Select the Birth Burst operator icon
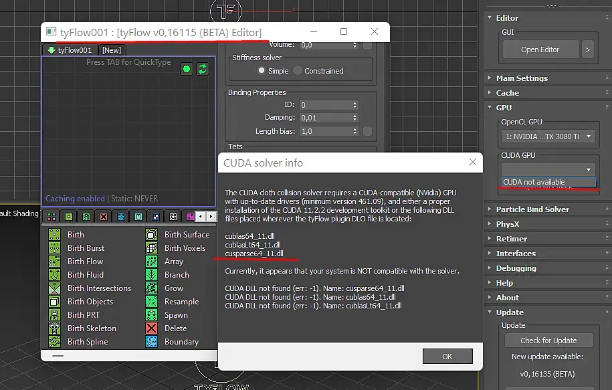This screenshot has width=612, height=390. pos(54,248)
